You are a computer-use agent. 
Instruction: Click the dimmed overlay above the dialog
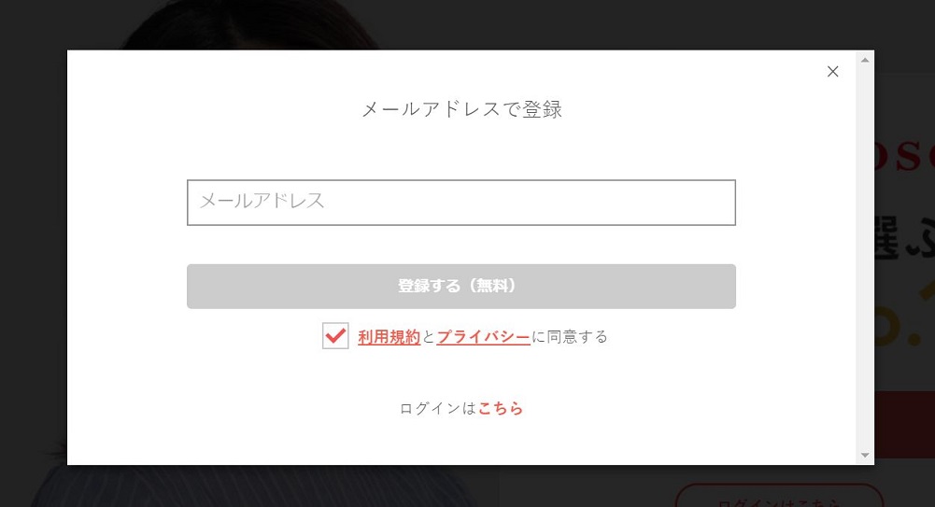point(467,24)
